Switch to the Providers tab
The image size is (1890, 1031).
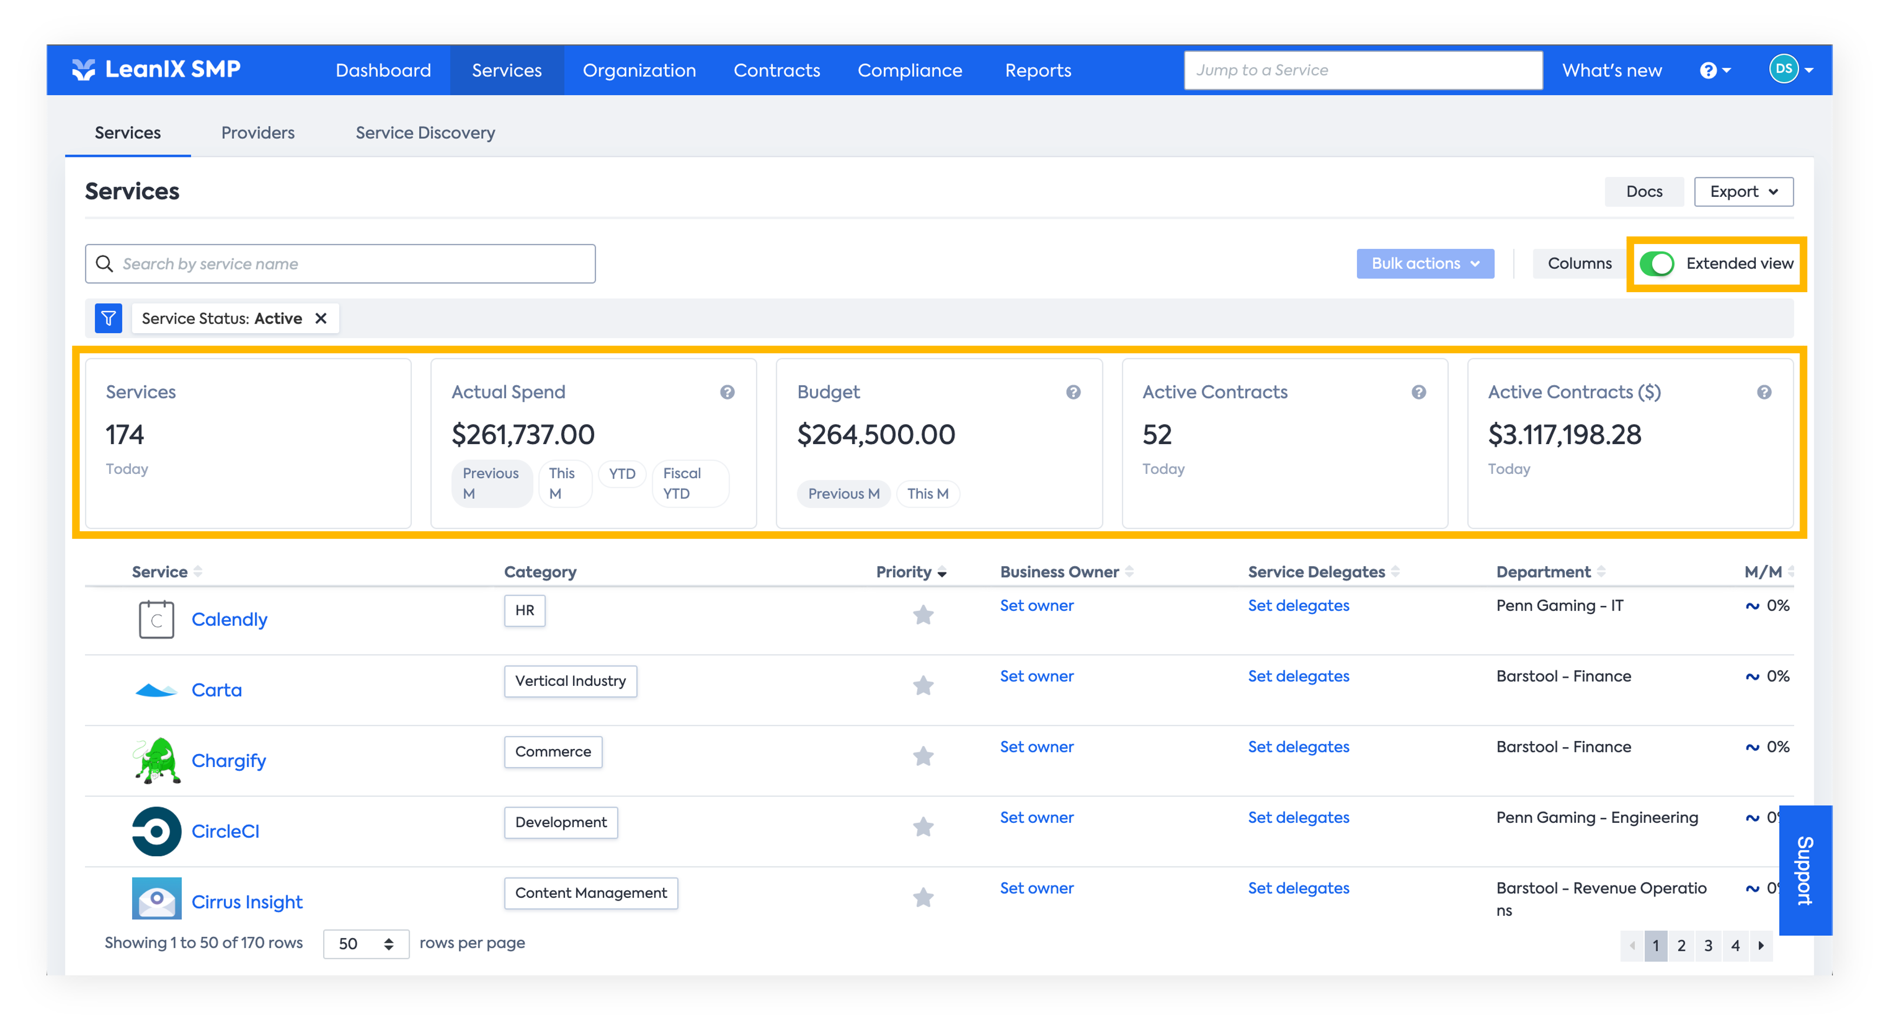click(x=258, y=133)
